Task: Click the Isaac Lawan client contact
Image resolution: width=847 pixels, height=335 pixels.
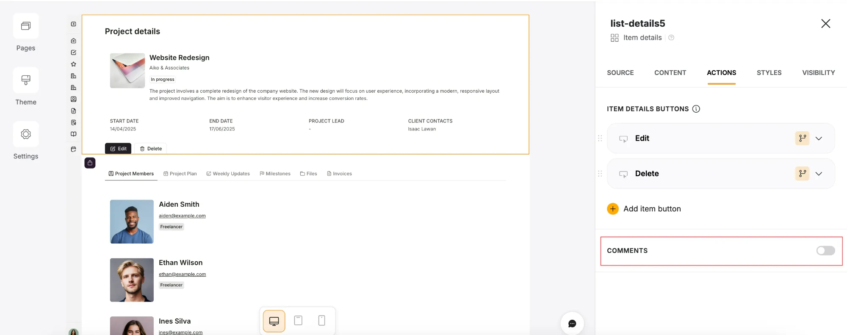Action: (422, 129)
